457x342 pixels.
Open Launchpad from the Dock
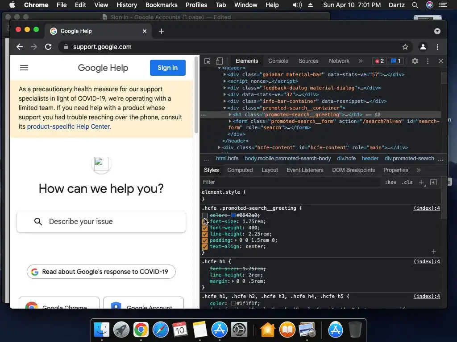(x=121, y=330)
